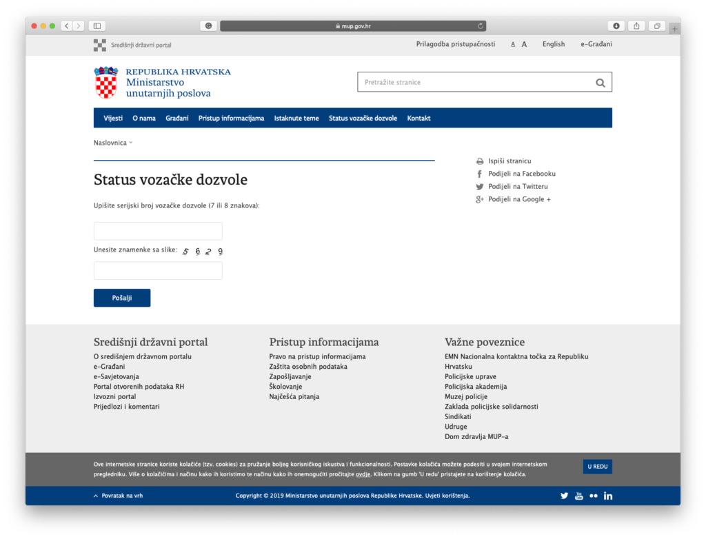Accept cookies with U REDU button
Screen dimensions: 706x539
pos(597,467)
